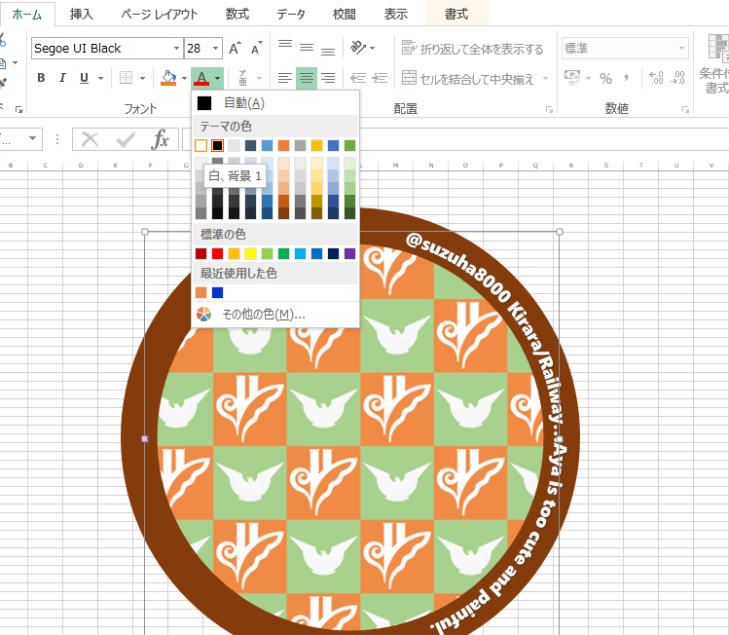Pick black theme color swatch
The width and height of the screenshot is (729, 635).
tap(217, 146)
